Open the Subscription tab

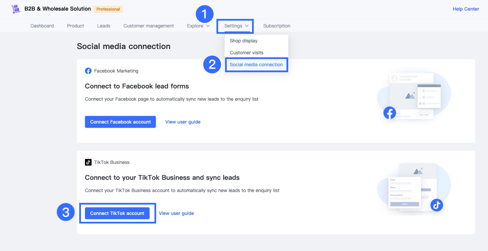point(277,26)
